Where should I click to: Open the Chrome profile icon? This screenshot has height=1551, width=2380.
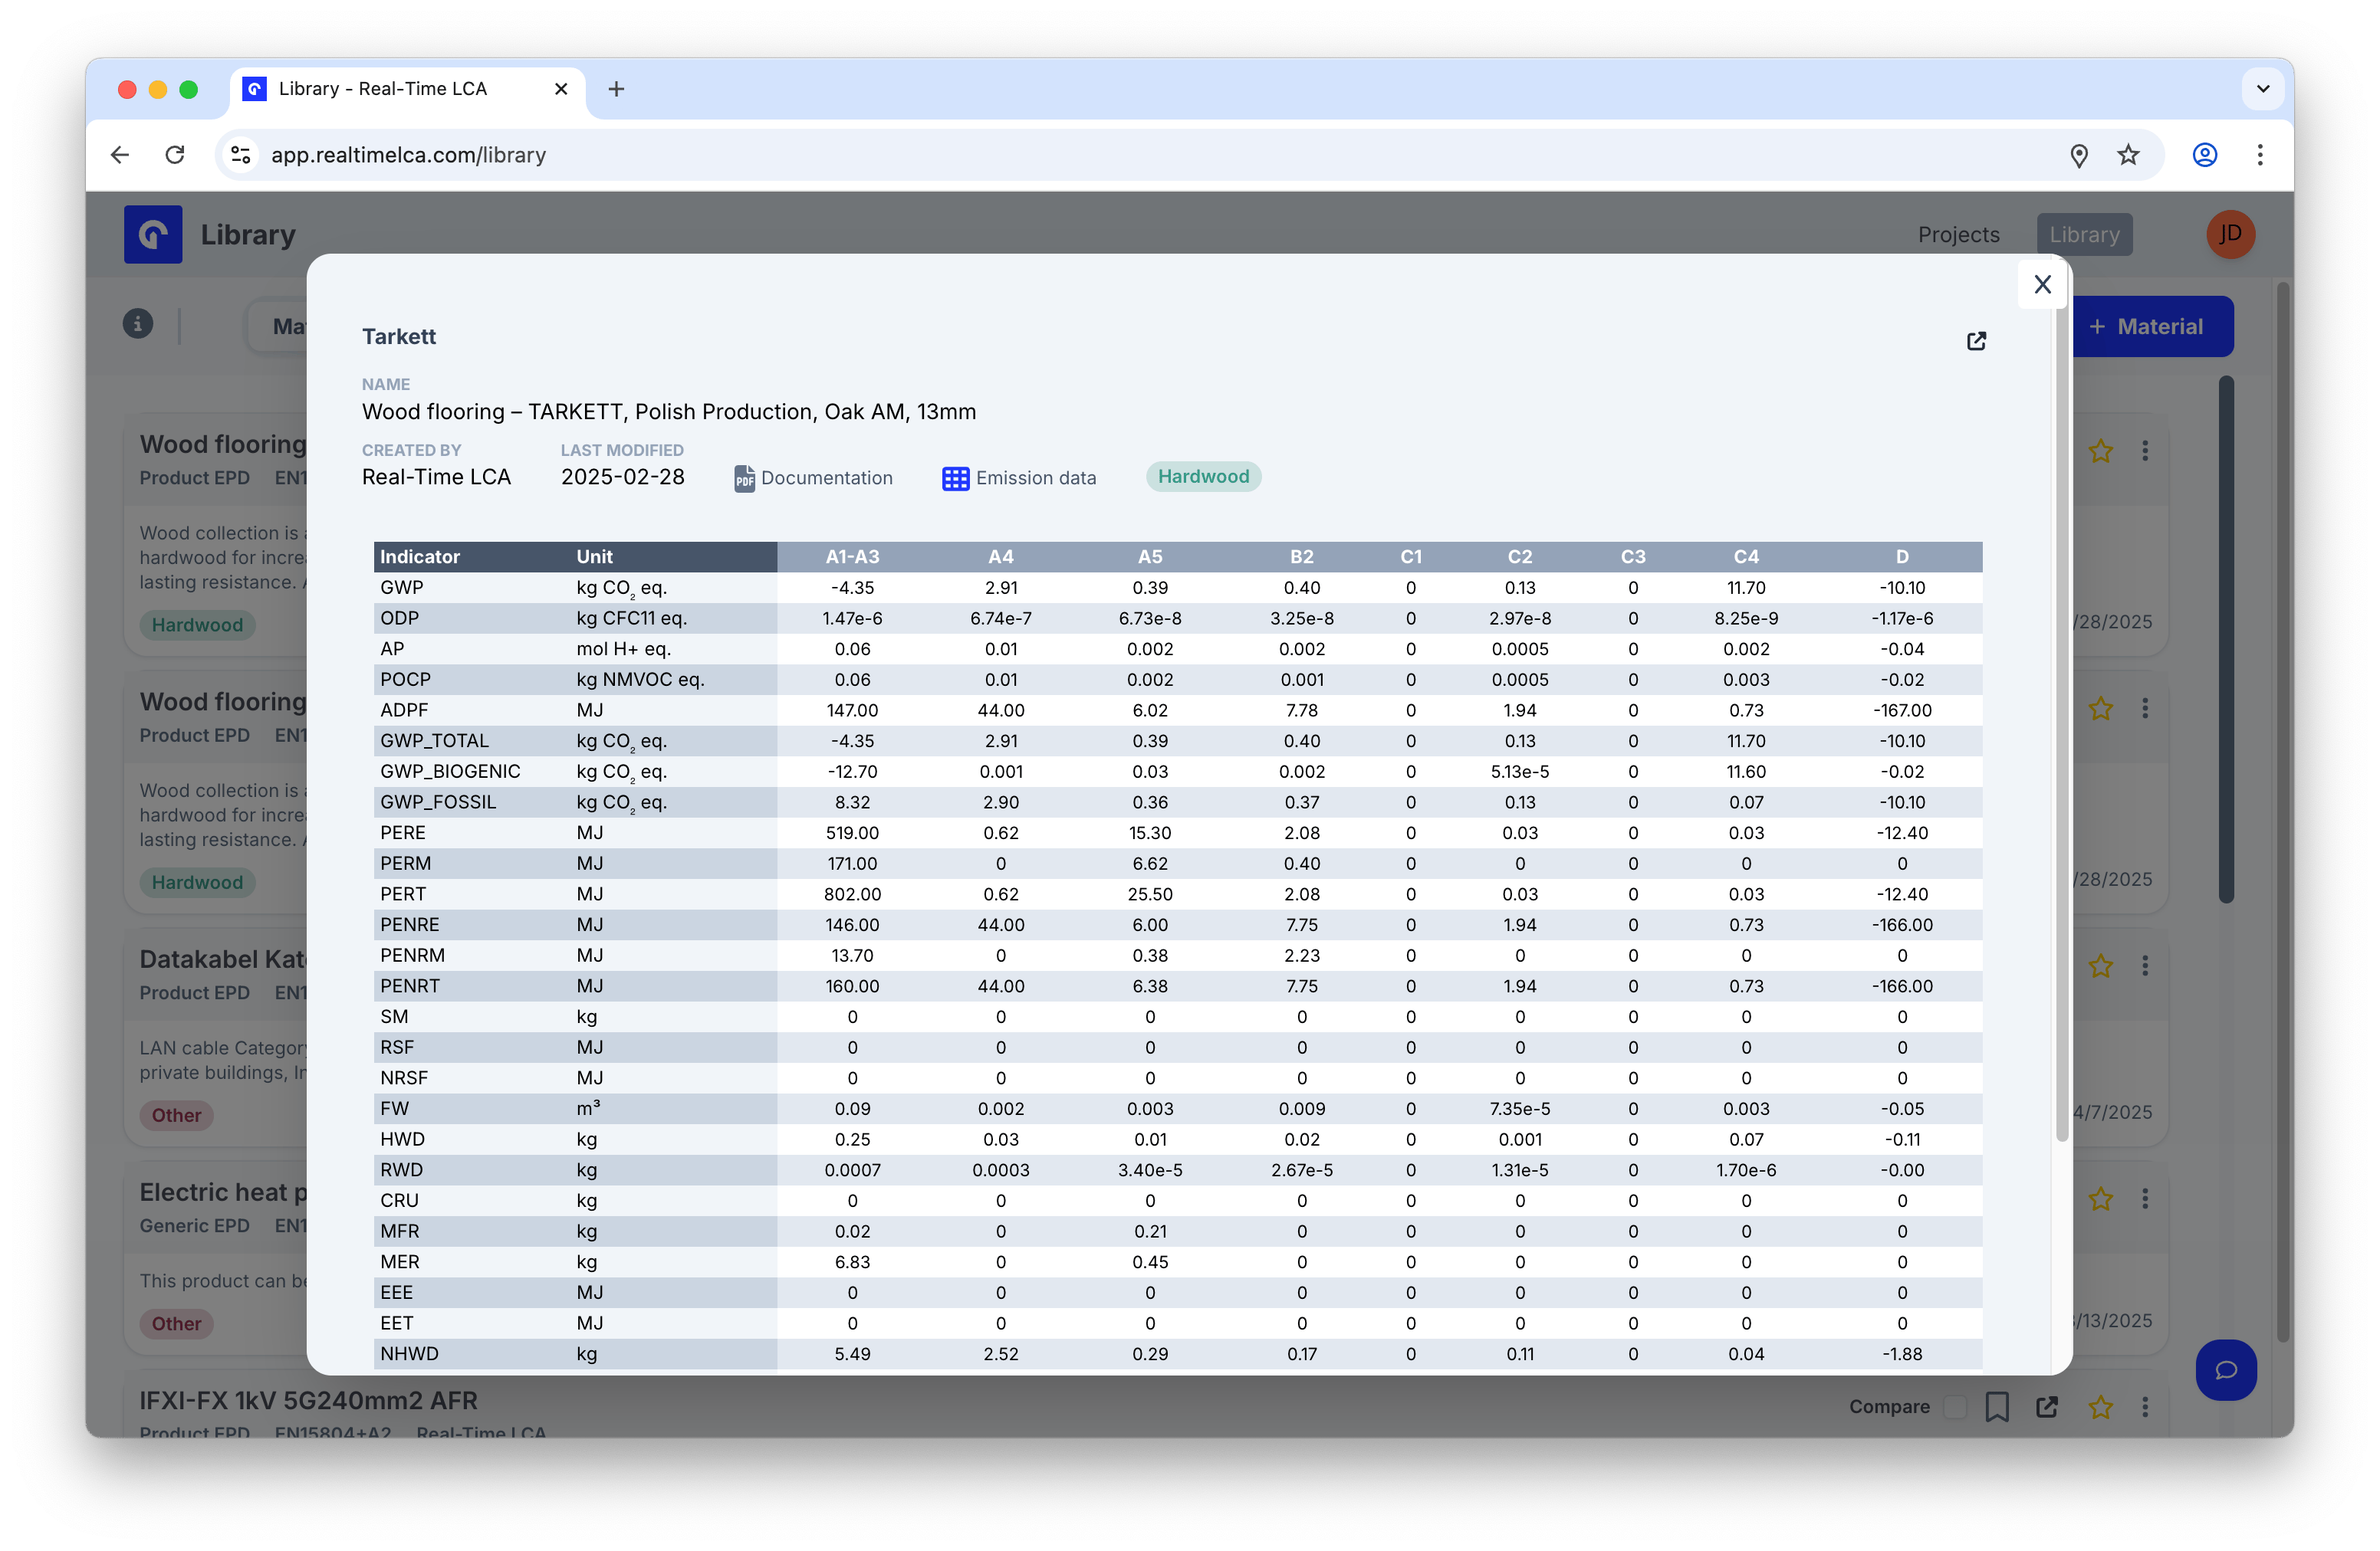[2204, 155]
